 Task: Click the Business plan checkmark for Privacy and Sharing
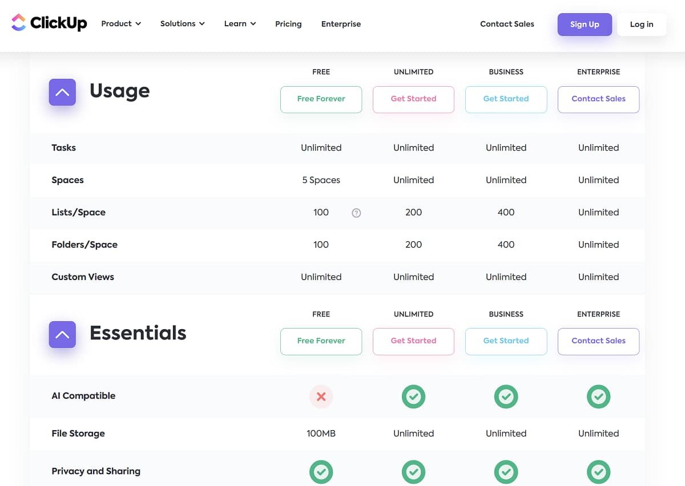point(506,472)
